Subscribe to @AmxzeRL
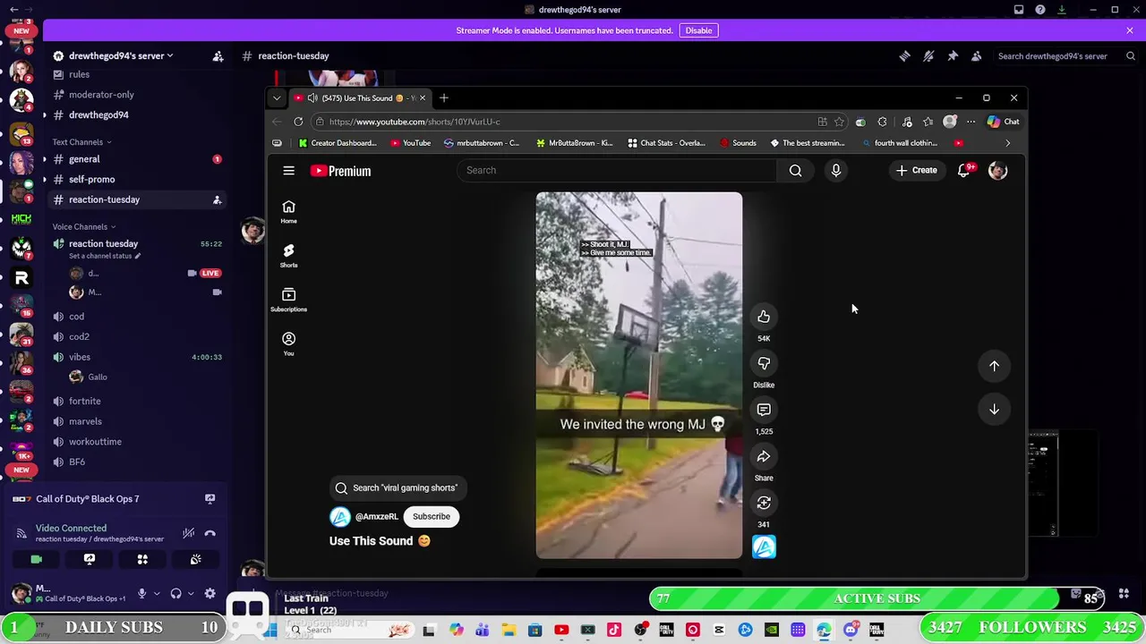The height and width of the screenshot is (644, 1146). click(432, 516)
